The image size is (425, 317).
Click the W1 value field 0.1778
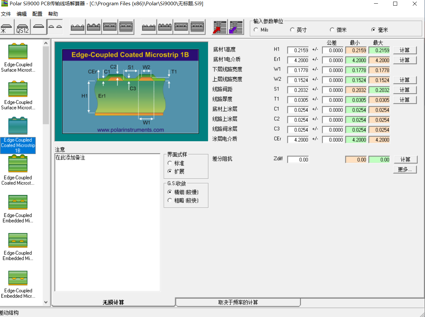tap(298, 70)
